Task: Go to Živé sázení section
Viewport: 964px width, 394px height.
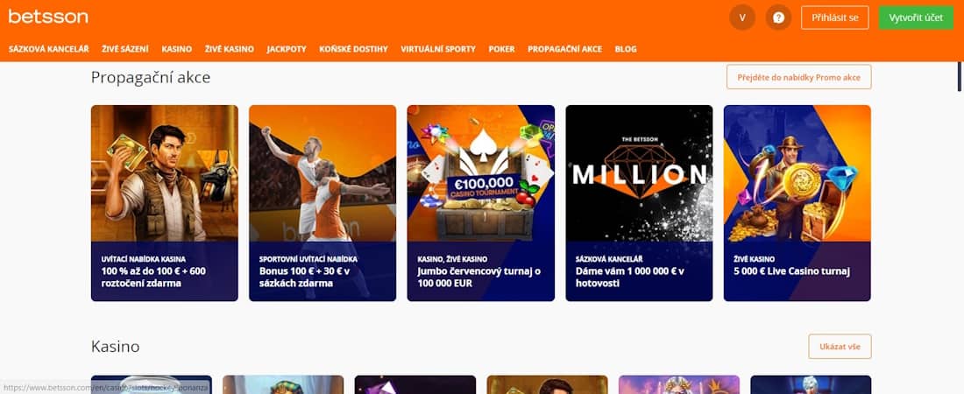Action: click(x=125, y=49)
